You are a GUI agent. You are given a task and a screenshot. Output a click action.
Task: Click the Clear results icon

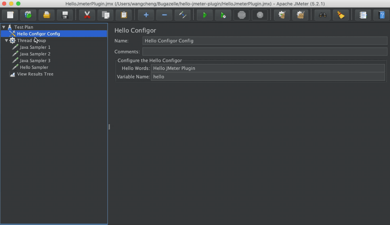click(282, 15)
